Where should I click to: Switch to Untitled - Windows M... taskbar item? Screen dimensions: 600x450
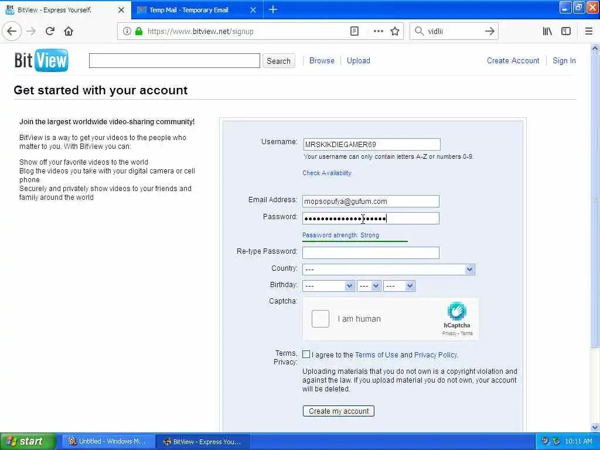(108, 442)
